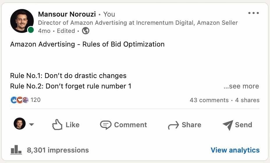Viewport: 270px width, 163px height.
Task: Click the green online status dot
Action: click(x=31, y=30)
